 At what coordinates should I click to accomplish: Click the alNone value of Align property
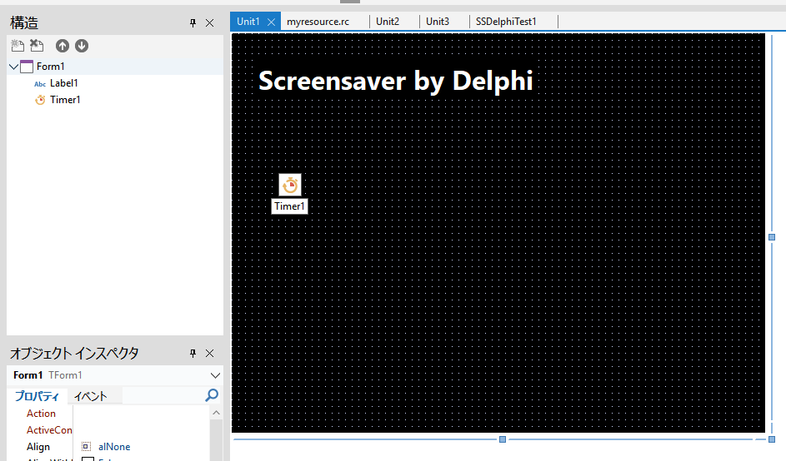click(x=114, y=447)
